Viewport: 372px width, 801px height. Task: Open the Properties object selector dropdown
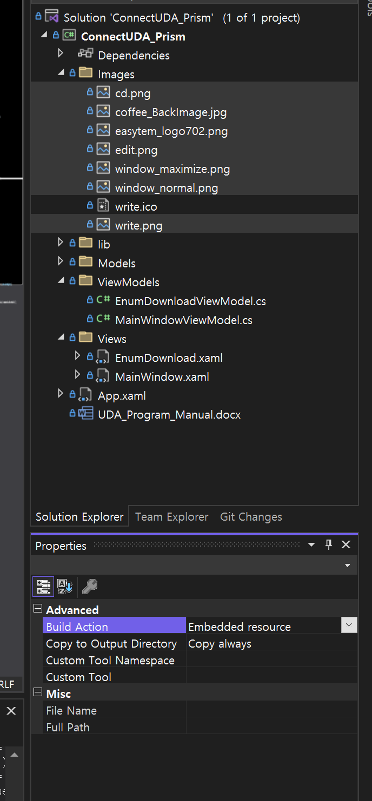(347, 566)
